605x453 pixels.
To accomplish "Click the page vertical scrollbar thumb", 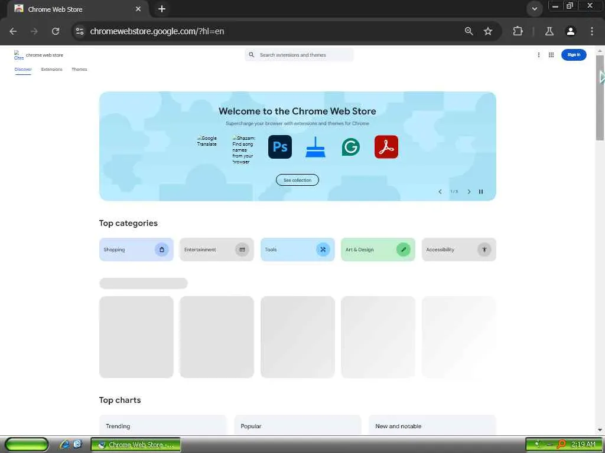I will point(600,98).
